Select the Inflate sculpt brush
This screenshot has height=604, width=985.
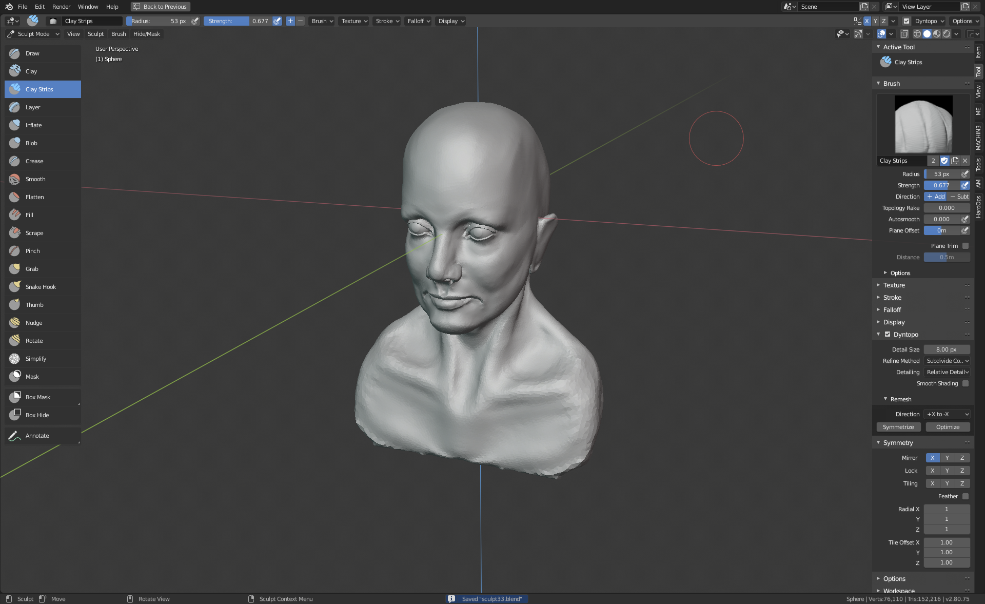click(x=34, y=125)
